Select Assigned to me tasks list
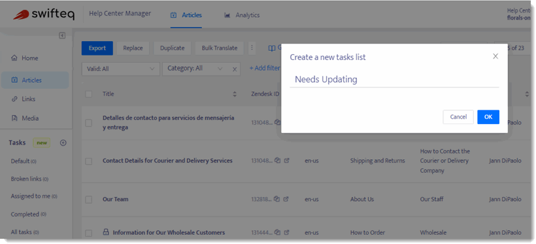The width and height of the screenshot is (536, 244). (x=34, y=196)
